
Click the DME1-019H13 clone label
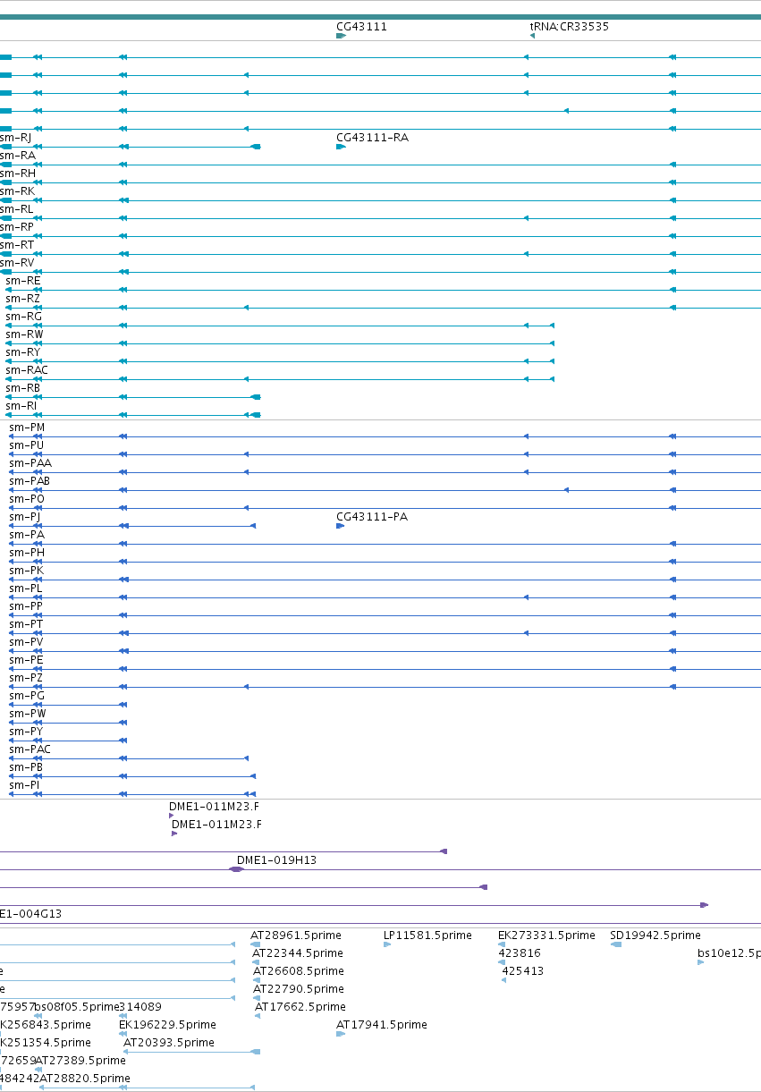coord(276,860)
